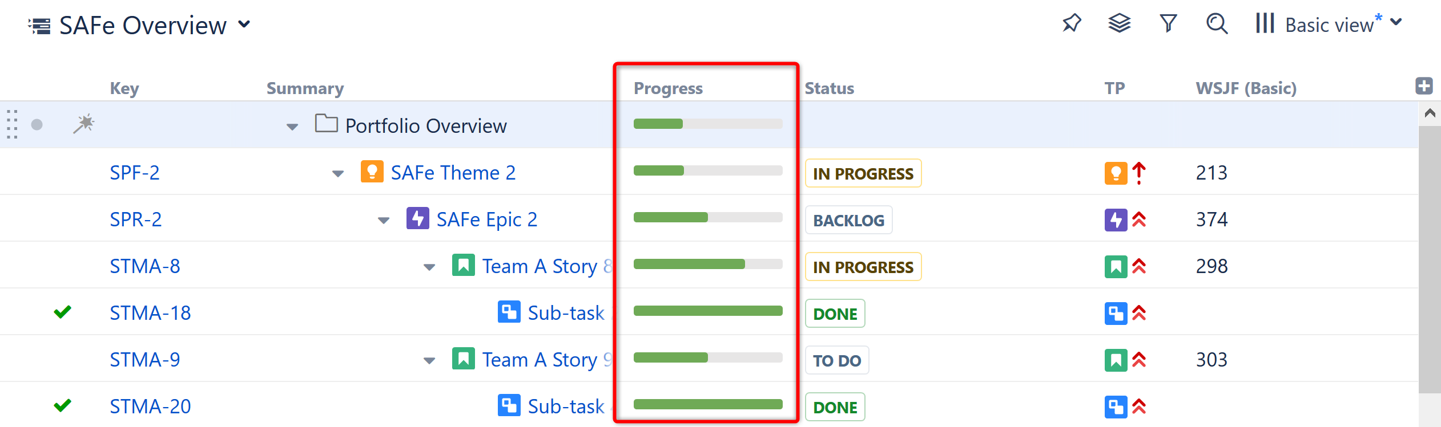Open the SPR-2 issue link
This screenshot has height=427, width=1441.
point(136,219)
